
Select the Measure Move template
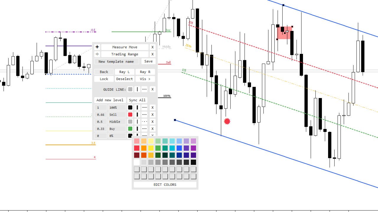(125, 47)
